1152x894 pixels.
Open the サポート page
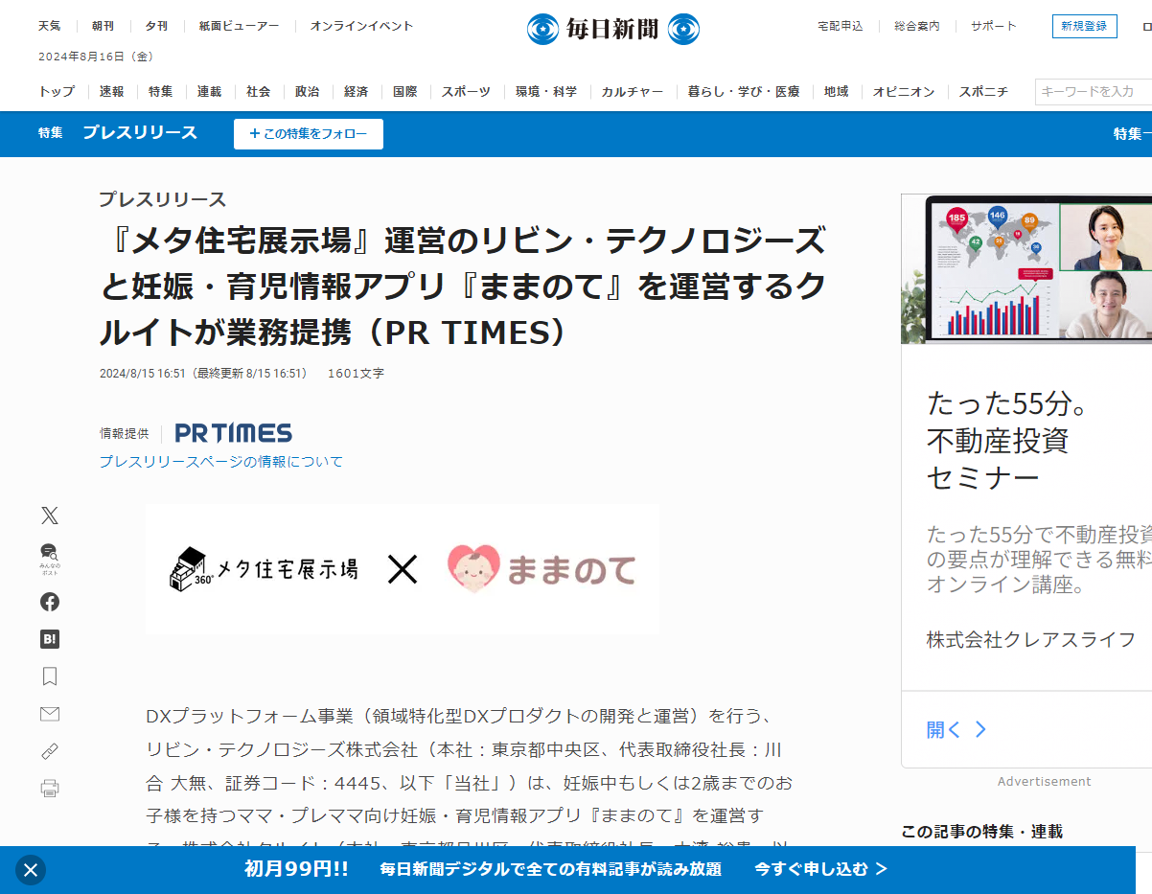click(994, 26)
